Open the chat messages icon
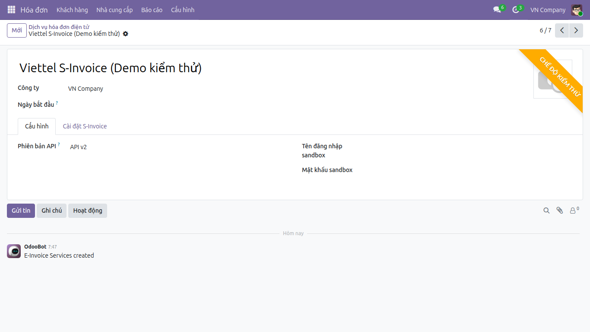 tap(497, 10)
